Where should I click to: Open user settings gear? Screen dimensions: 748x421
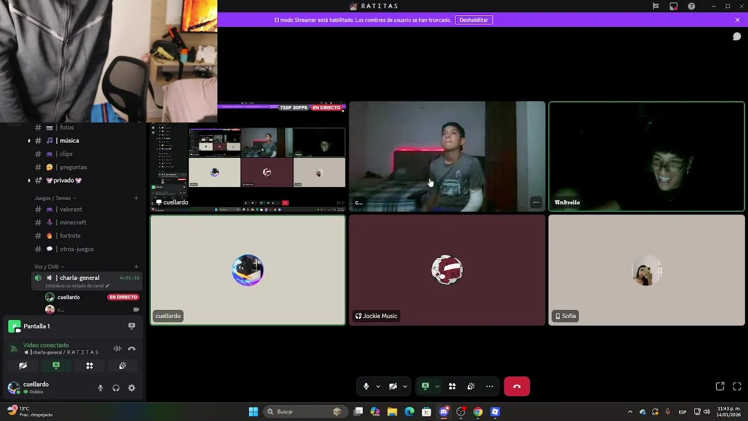pyautogui.click(x=131, y=388)
